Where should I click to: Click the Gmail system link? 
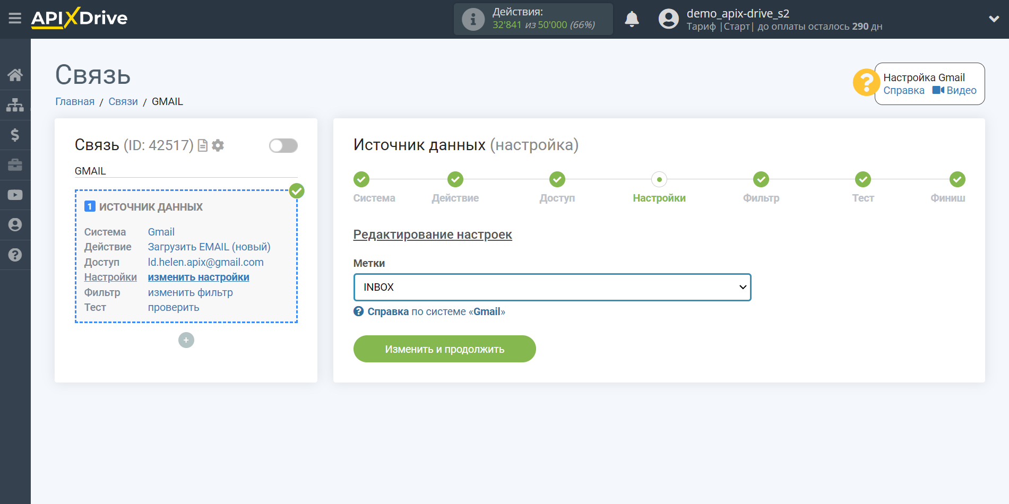pyautogui.click(x=161, y=232)
